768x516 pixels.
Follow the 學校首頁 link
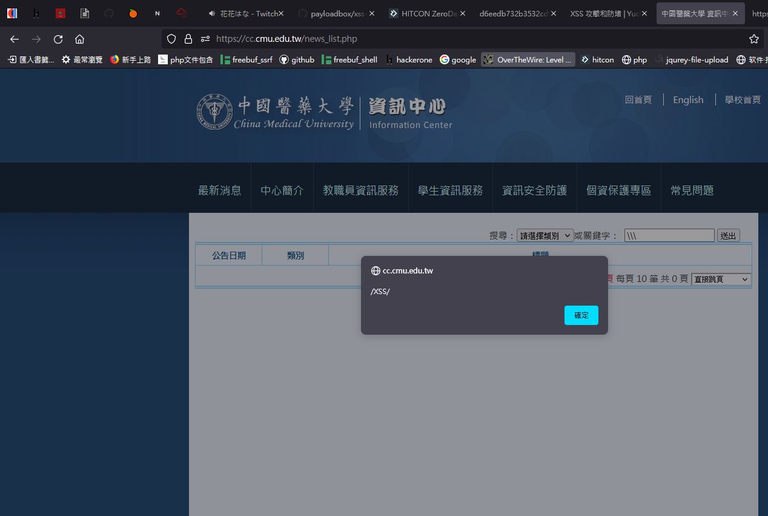(x=743, y=100)
